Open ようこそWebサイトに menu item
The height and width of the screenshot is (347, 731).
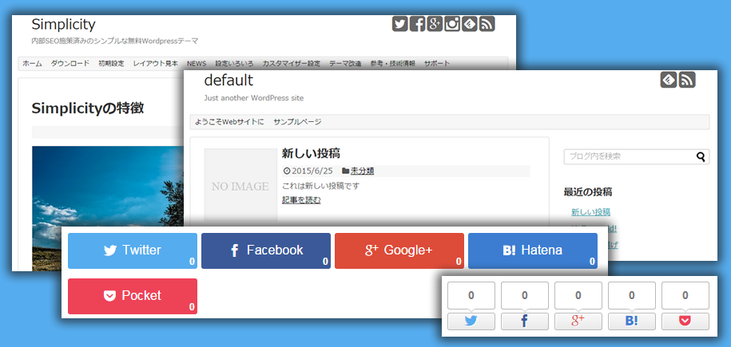229,122
